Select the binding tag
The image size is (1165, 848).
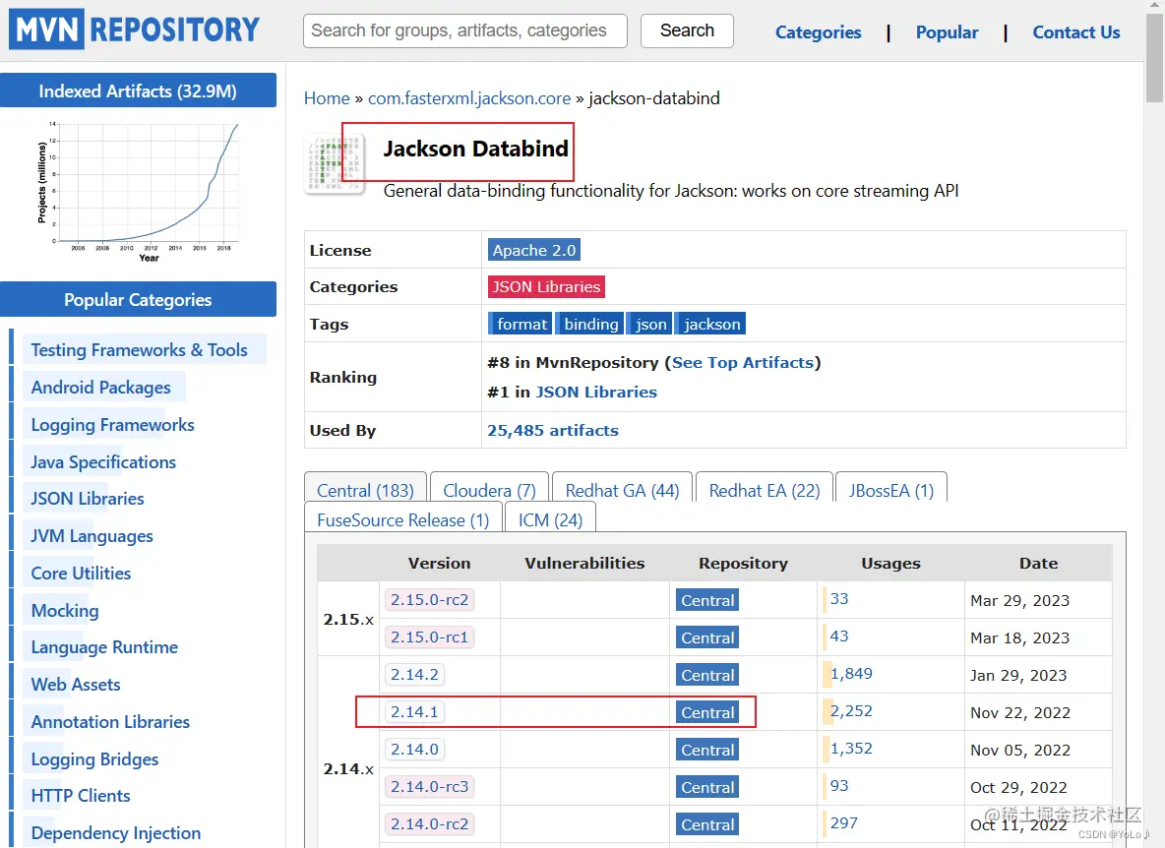click(590, 324)
